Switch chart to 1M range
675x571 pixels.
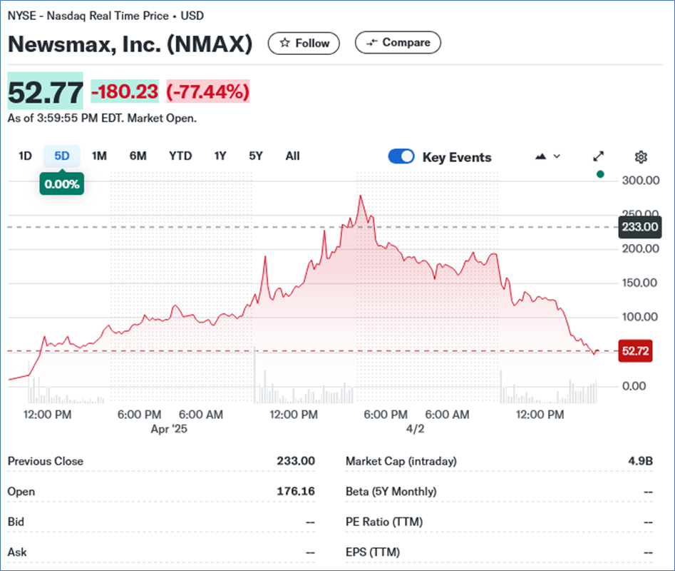[x=100, y=156]
